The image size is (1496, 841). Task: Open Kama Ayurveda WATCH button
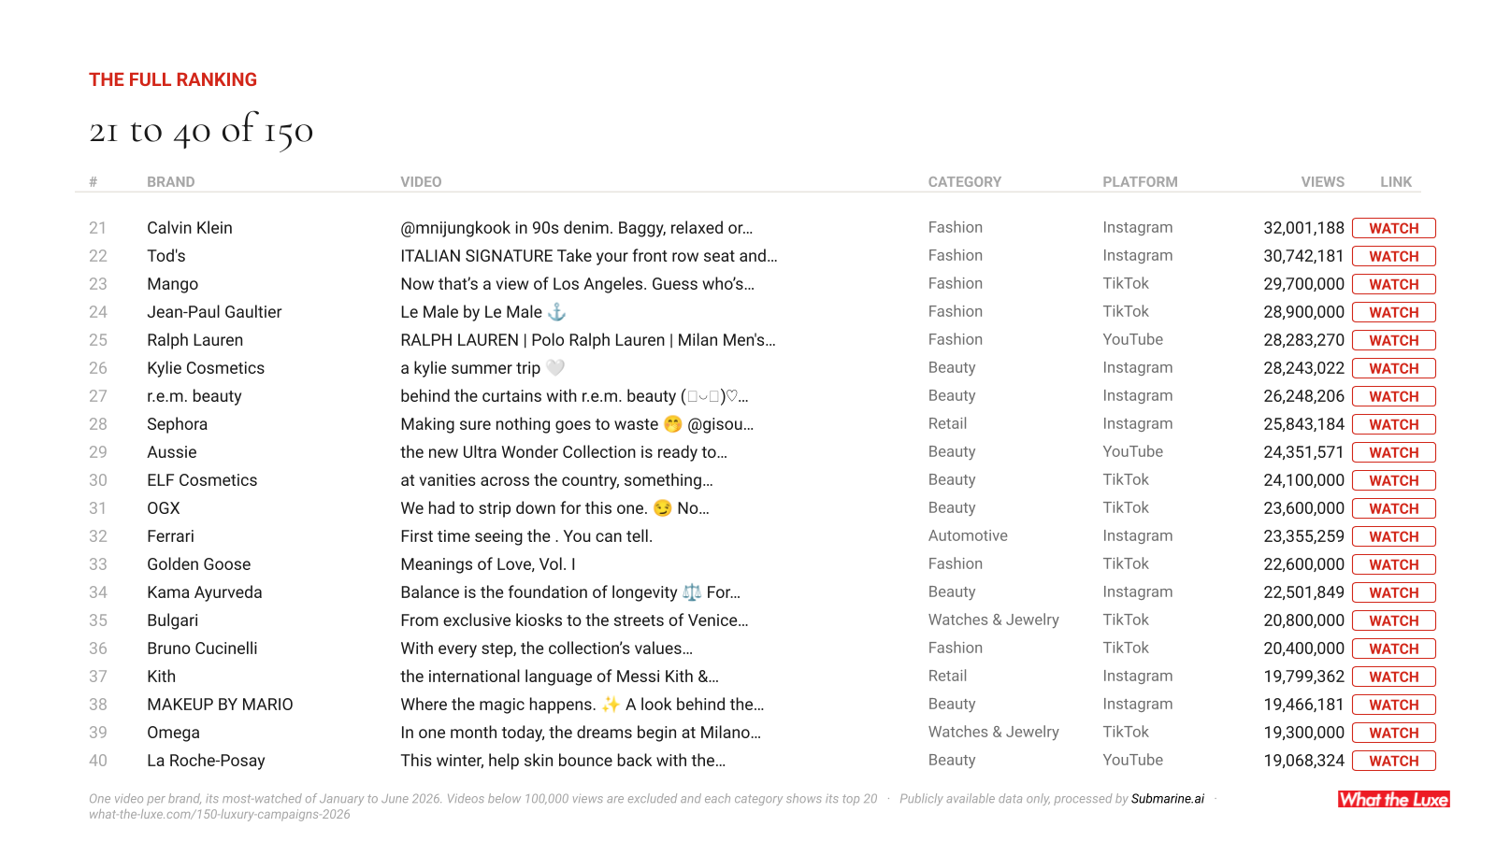(1393, 592)
